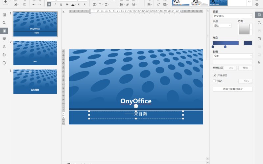Redo the last action
263x164 pixels.
tap(40, 4)
